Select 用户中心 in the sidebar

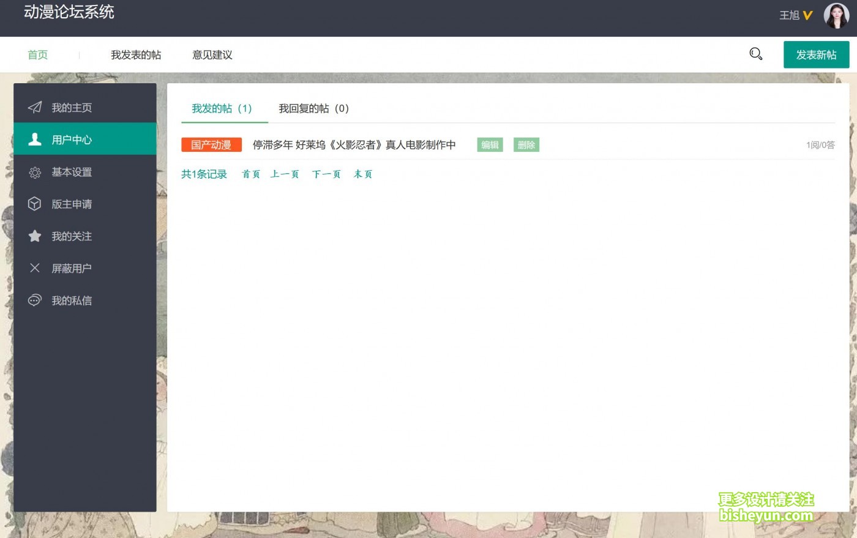(84, 139)
